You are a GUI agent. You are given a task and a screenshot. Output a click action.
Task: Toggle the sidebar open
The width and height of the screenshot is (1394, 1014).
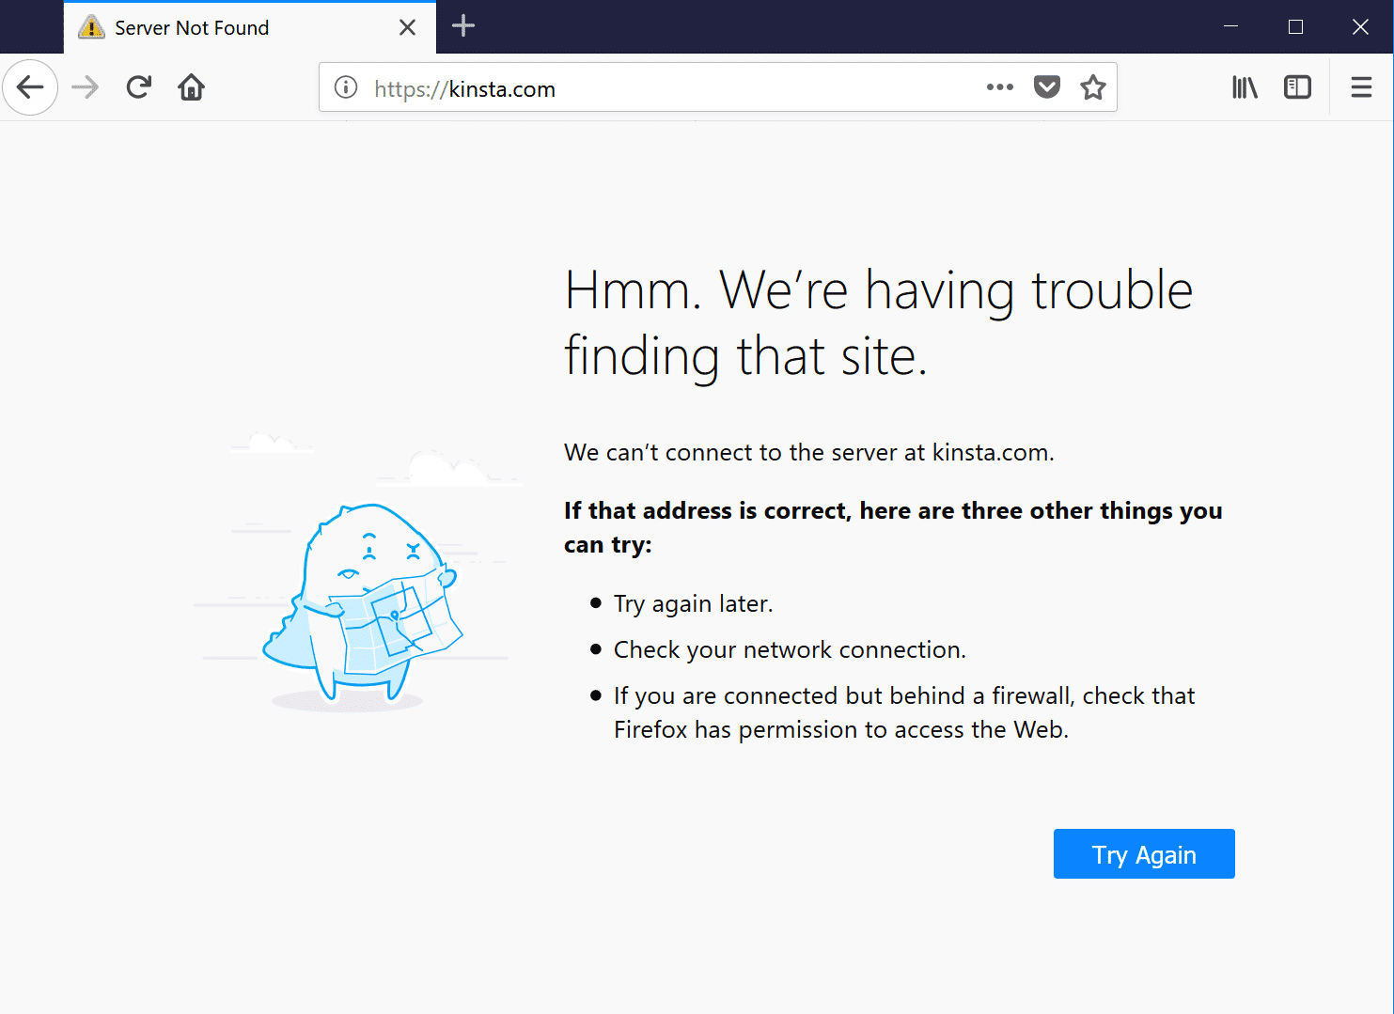pyautogui.click(x=1297, y=86)
